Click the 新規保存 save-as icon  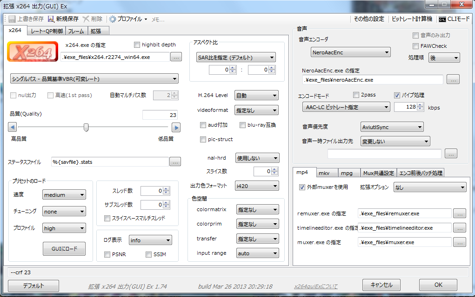[51, 19]
